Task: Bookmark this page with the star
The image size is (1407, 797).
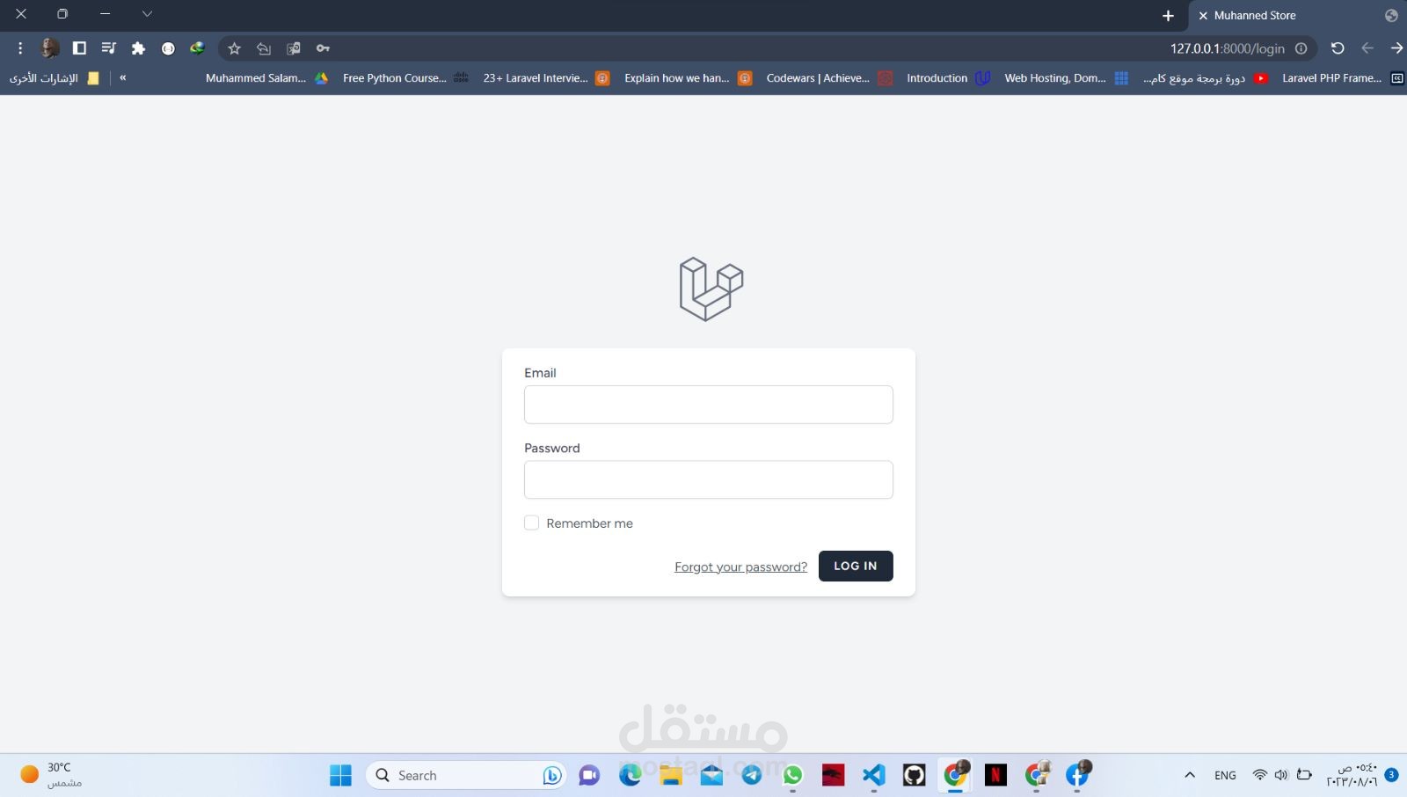Action: [234, 48]
